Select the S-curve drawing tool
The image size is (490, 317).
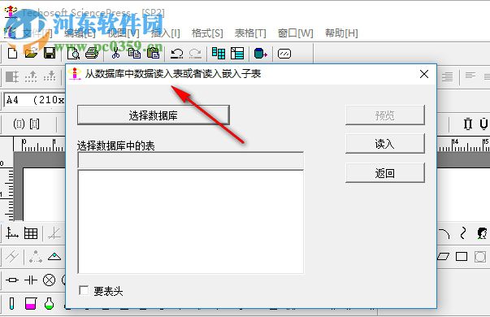coord(463,233)
